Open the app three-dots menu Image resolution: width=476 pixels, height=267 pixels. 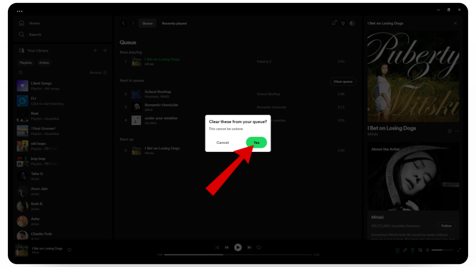point(20,11)
